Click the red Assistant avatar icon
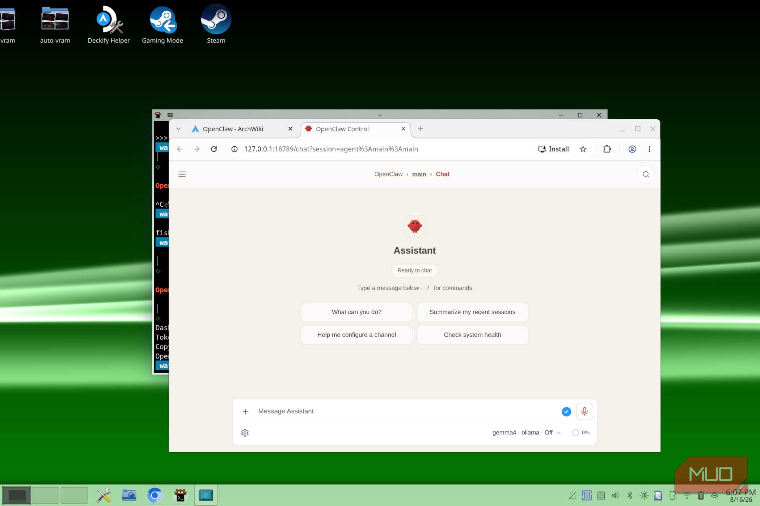 [415, 226]
